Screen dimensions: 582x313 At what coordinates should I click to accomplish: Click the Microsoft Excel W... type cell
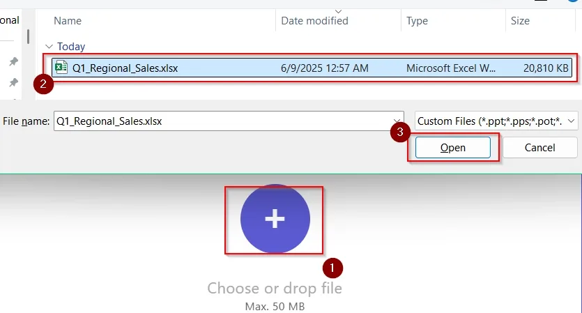tap(450, 68)
